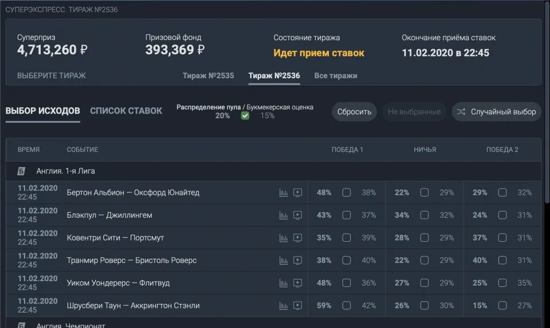Click match name Ковентри Сити — Портсмут
The image size is (550, 328).
[x=115, y=238]
